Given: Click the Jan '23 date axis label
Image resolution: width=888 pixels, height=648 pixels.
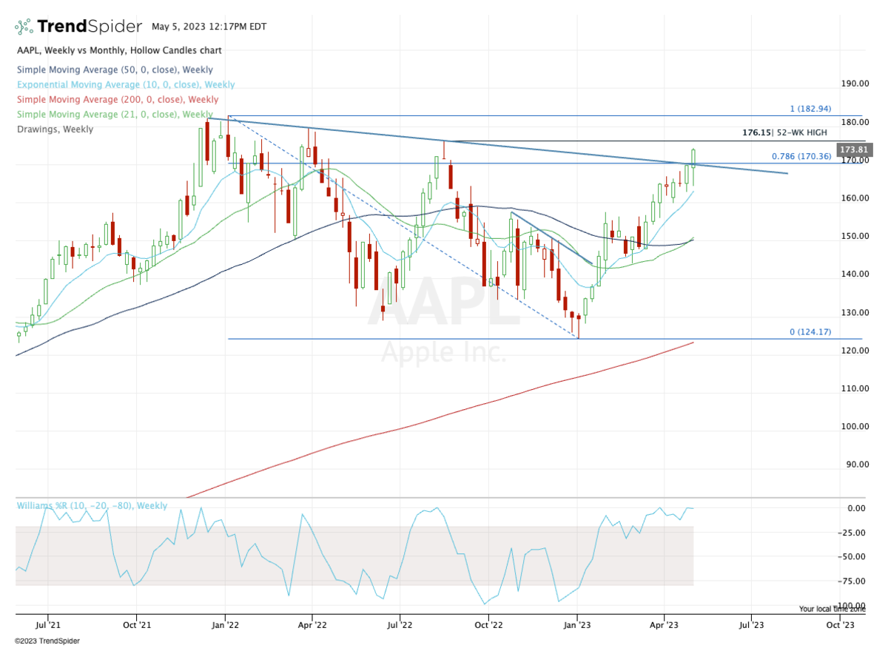Looking at the screenshot, I should coord(577,624).
